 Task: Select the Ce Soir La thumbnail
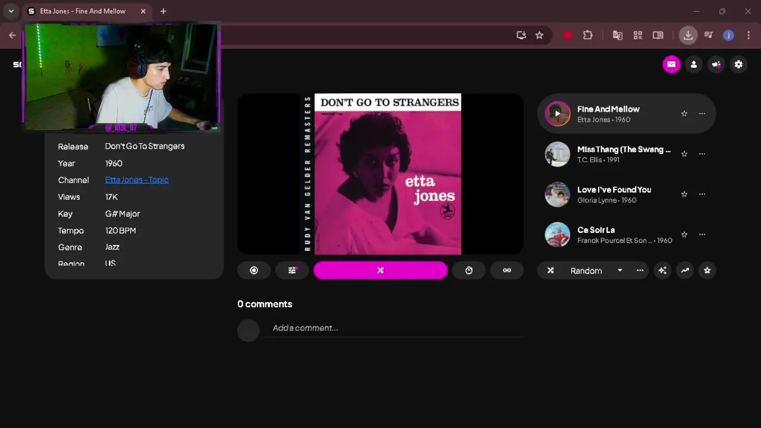(558, 235)
